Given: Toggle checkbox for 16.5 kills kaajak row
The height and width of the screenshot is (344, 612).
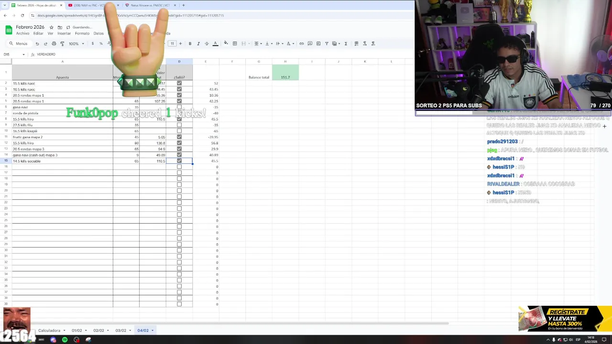Looking at the screenshot, I should click(179, 131).
